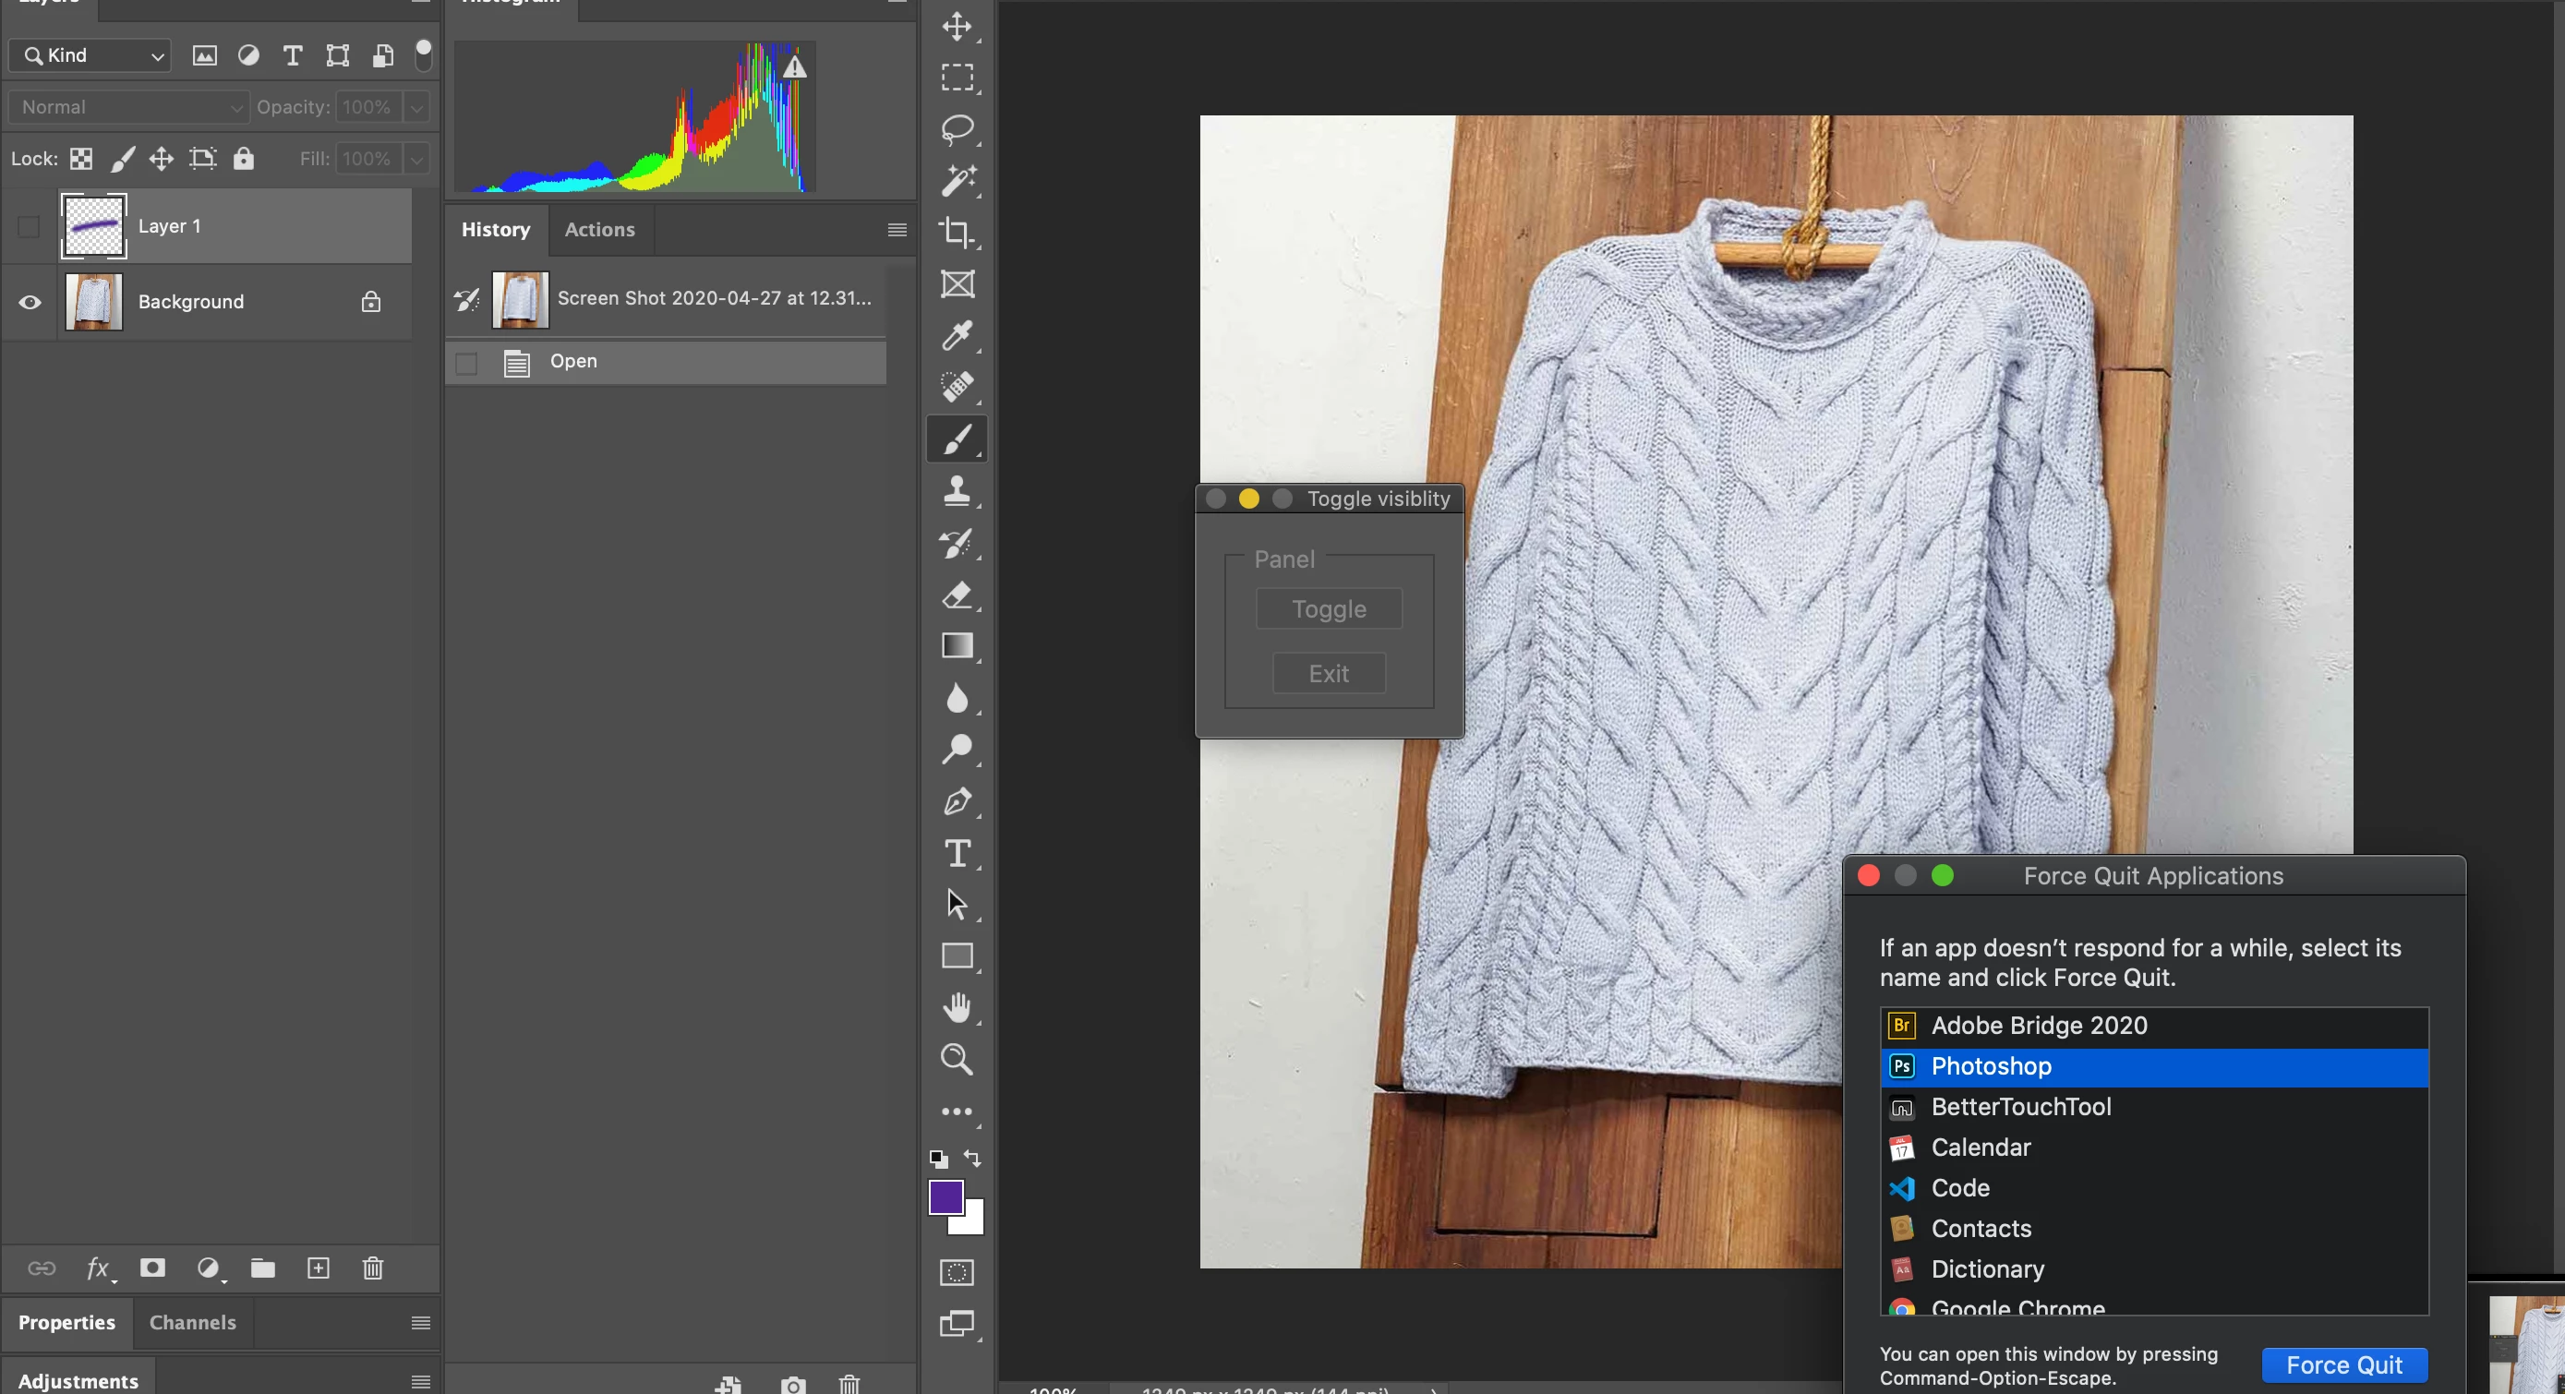
Task: Click the delete layer trash icon
Action: 372,1268
